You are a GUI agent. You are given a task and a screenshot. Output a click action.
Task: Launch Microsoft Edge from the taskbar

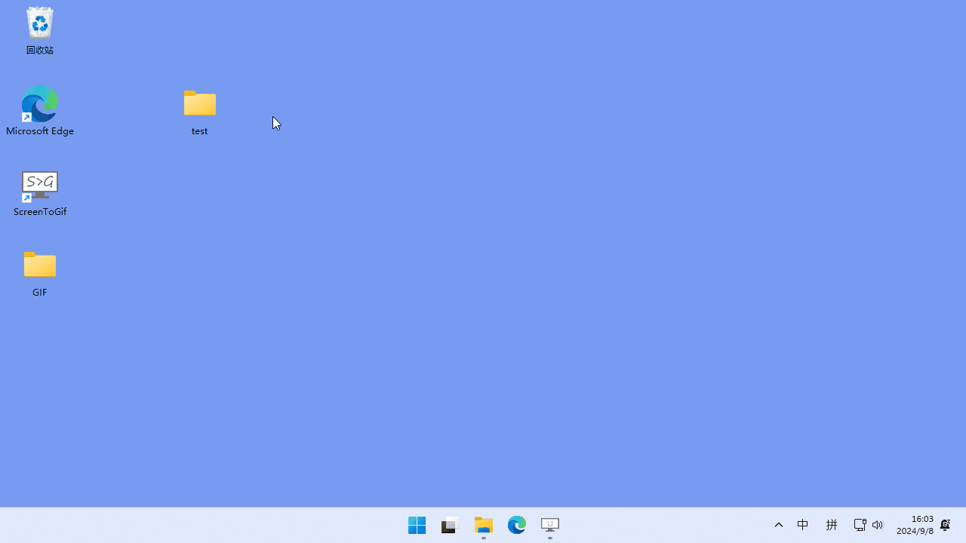[x=517, y=525]
